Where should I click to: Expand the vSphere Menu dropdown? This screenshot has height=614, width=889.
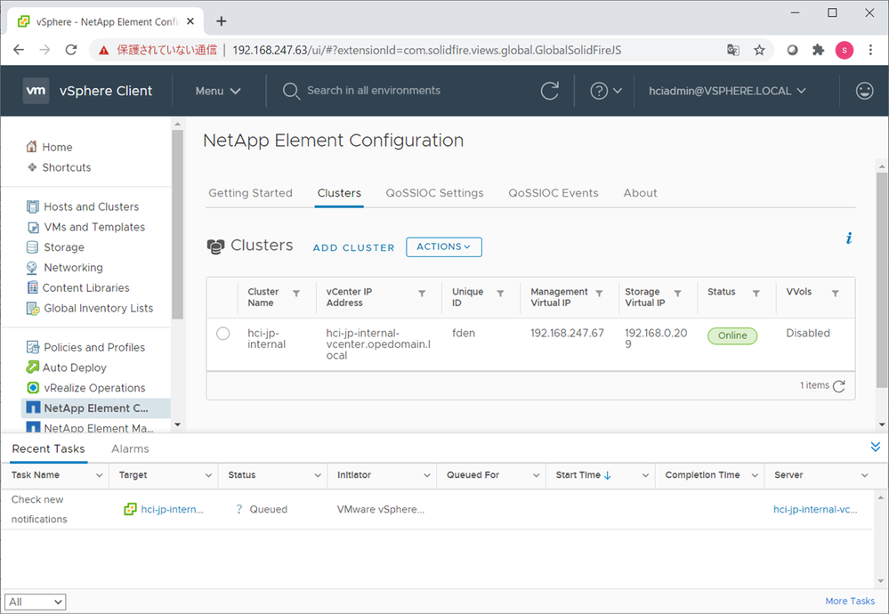point(218,91)
